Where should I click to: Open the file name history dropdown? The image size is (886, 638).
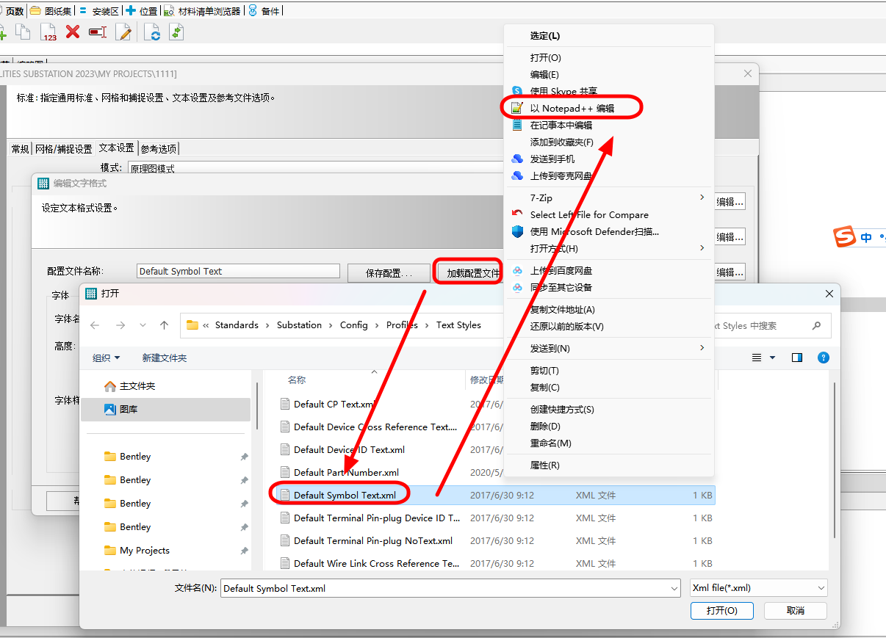674,588
